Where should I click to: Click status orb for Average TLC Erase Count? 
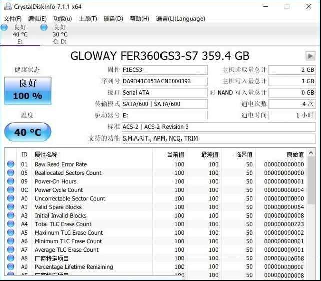pyautogui.click(x=11, y=250)
